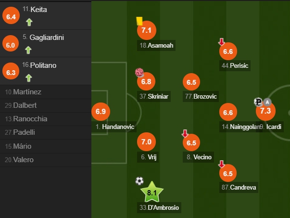Open the 10.Martínez bench entry
Image resolution: width=290 pixels, height=218 pixels.
(x=46, y=92)
